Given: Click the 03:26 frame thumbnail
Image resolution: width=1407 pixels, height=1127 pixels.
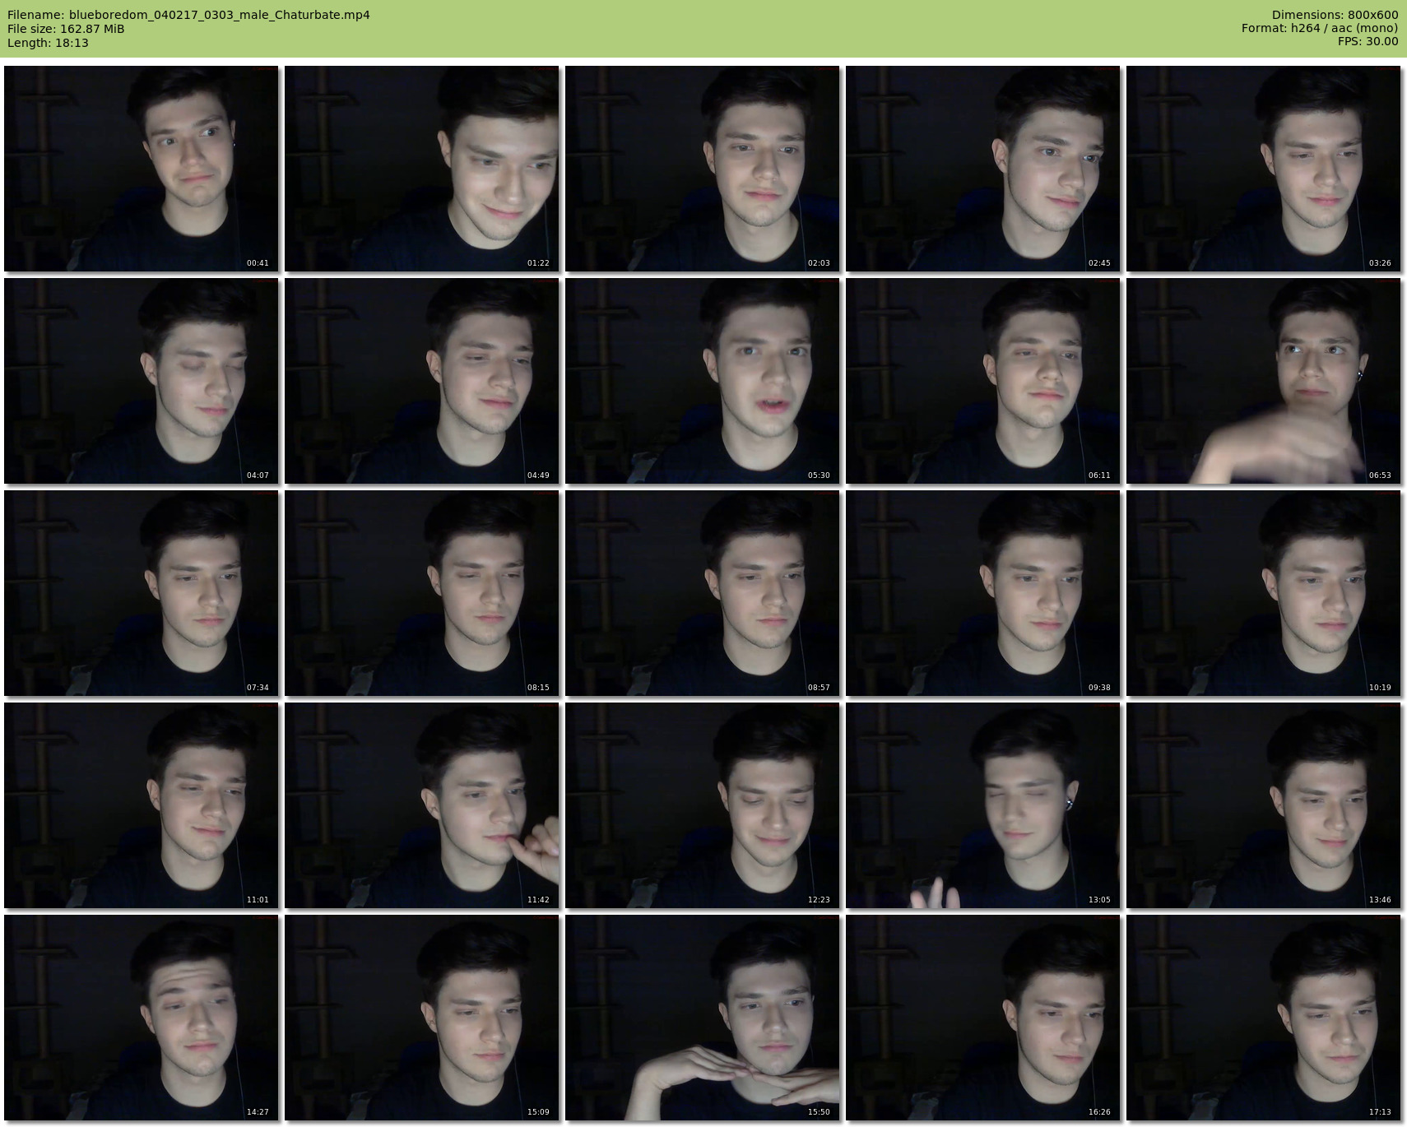Looking at the screenshot, I should pyautogui.click(x=1263, y=169).
